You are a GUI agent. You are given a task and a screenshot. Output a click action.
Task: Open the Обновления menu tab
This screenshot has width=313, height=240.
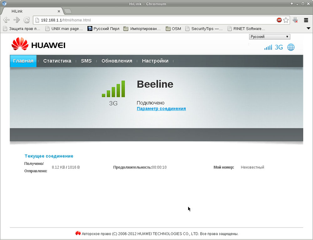click(x=117, y=61)
